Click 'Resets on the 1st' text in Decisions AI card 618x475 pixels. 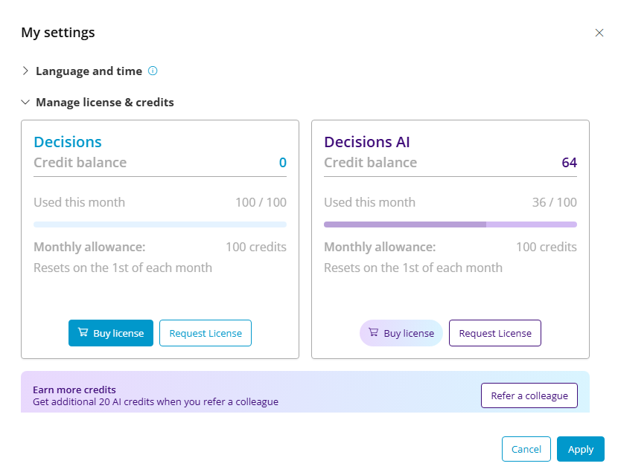pos(413,268)
